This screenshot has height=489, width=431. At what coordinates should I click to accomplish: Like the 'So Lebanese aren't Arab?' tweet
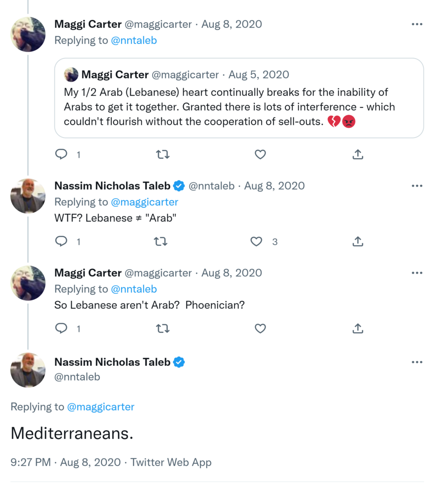[x=260, y=329]
